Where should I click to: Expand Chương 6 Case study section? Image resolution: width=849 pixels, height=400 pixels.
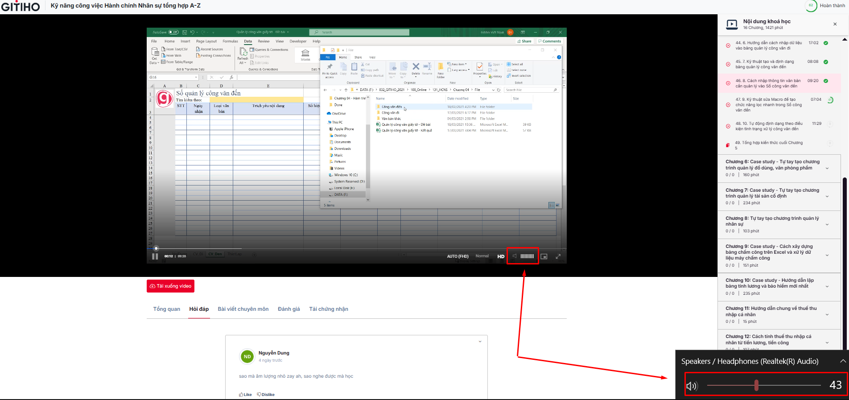click(827, 168)
